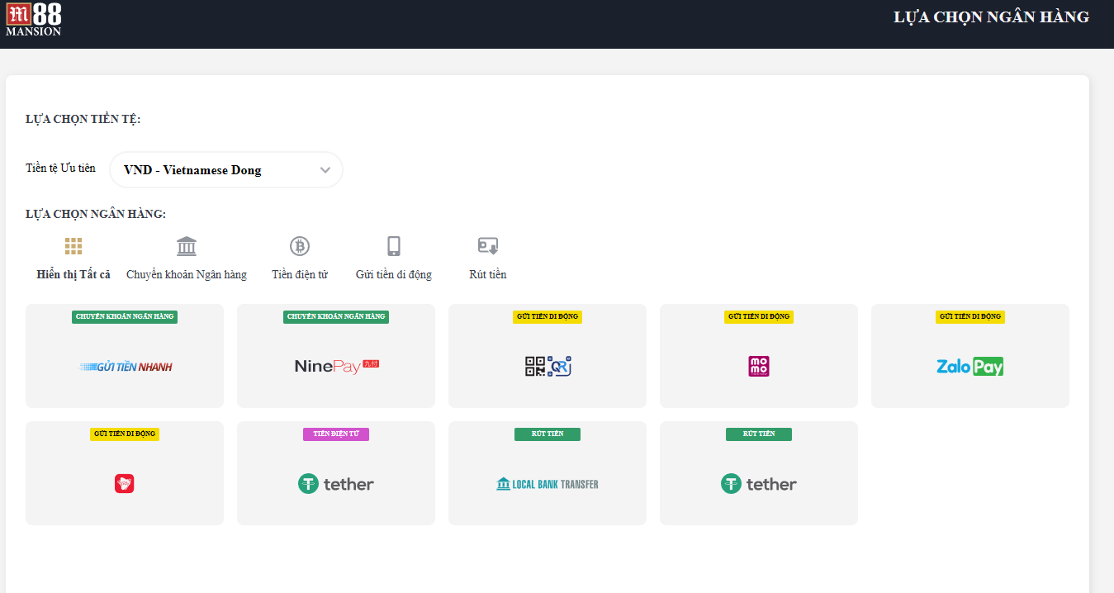Click the GỬI TIỀN DI ĐỘNG badge above ZaloPay
1114x593 pixels.
pos(970,316)
